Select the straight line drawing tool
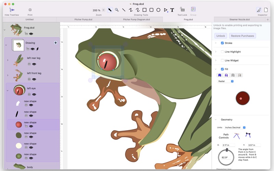This screenshot has height=171, width=274. click(124, 10)
